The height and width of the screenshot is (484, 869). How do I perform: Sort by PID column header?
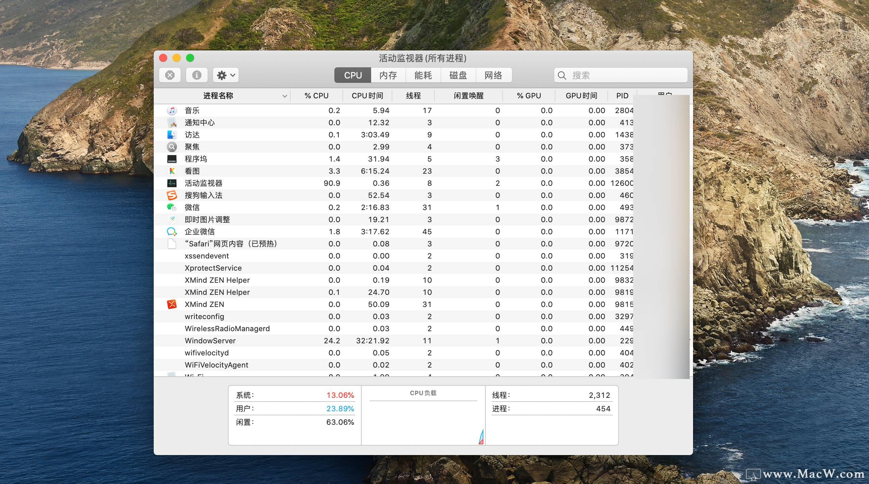[x=622, y=96]
